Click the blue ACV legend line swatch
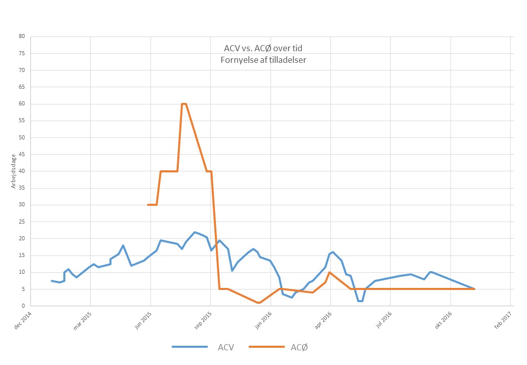 pos(190,347)
